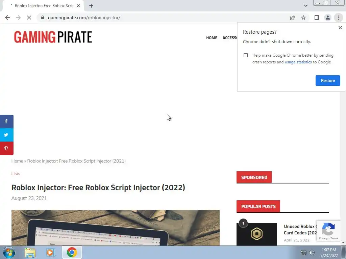346x259 pixels.
Task: Close the Roblox Injector tab
Action: click(78, 6)
